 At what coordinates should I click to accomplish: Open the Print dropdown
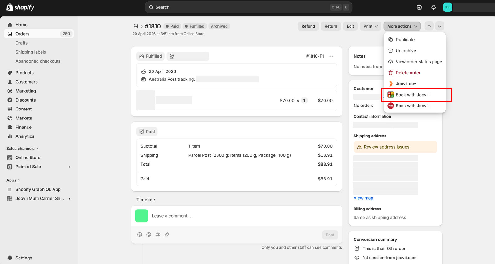pyautogui.click(x=371, y=26)
